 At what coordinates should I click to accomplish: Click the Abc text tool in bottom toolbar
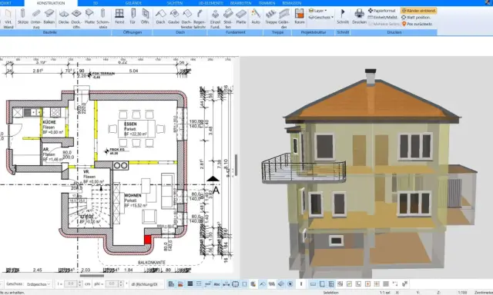point(216,284)
